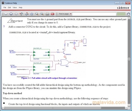Click the round icon at toolbar's right end
Screen dimensions: 132x111
129,14
